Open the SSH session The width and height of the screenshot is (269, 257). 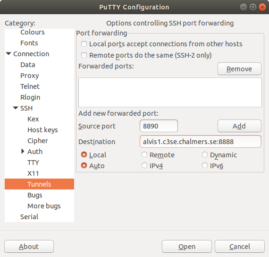(187, 246)
